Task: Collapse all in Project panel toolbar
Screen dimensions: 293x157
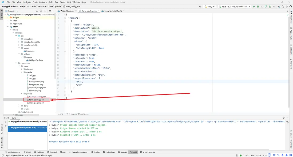Action: [45, 11]
